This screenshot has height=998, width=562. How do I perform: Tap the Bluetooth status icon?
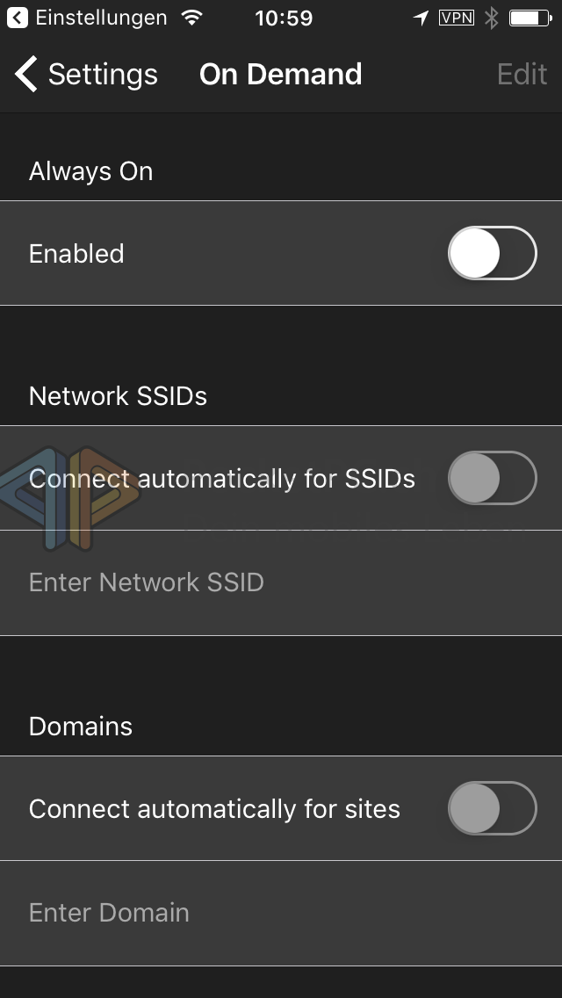click(x=492, y=18)
